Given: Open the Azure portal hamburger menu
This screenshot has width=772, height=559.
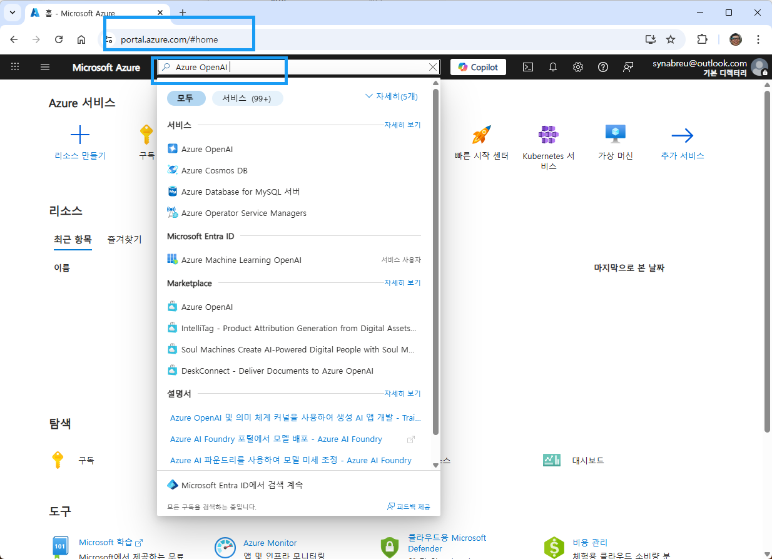Looking at the screenshot, I should pos(45,67).
